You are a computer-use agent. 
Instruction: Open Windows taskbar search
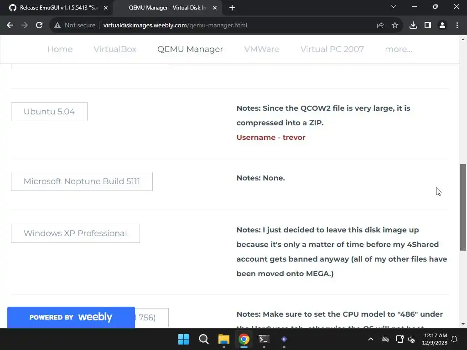click(x=204, y=339)
